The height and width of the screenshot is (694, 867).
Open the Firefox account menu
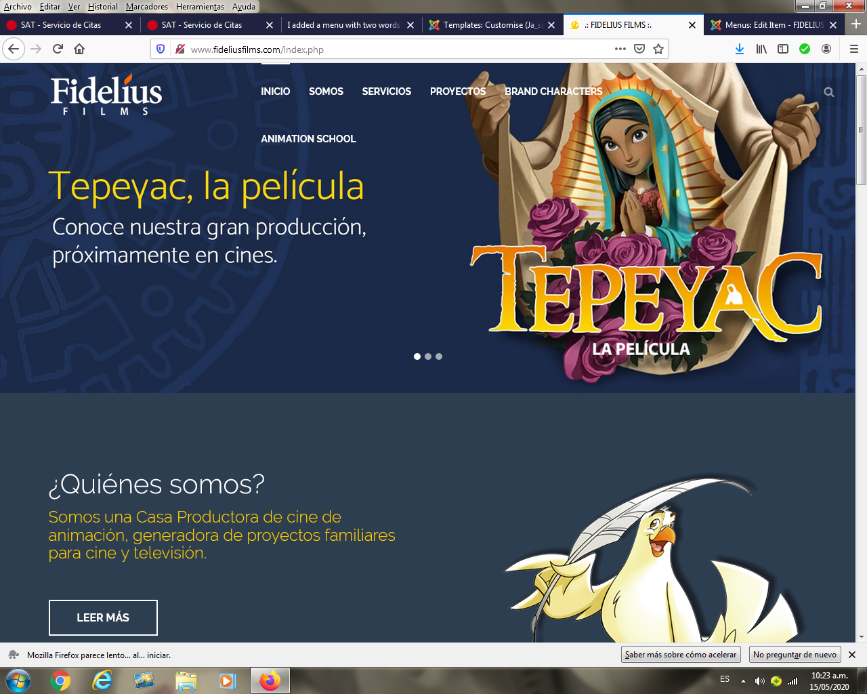coord(826,49)
